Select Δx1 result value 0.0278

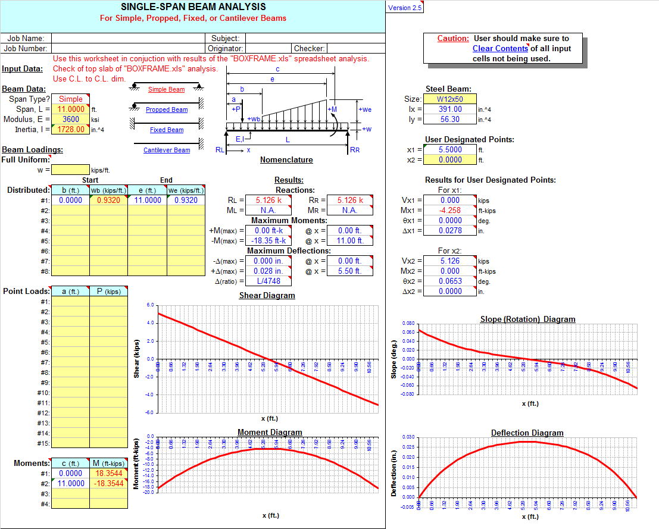449,230
